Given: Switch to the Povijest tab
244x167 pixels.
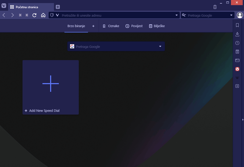Looking at the screenshot, I should (134, 26).
